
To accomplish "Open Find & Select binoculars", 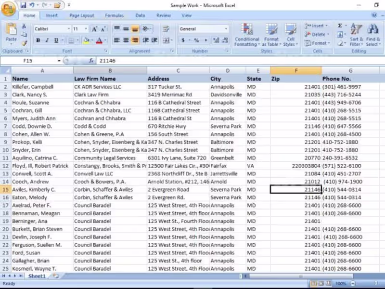I will coord(372,35).
